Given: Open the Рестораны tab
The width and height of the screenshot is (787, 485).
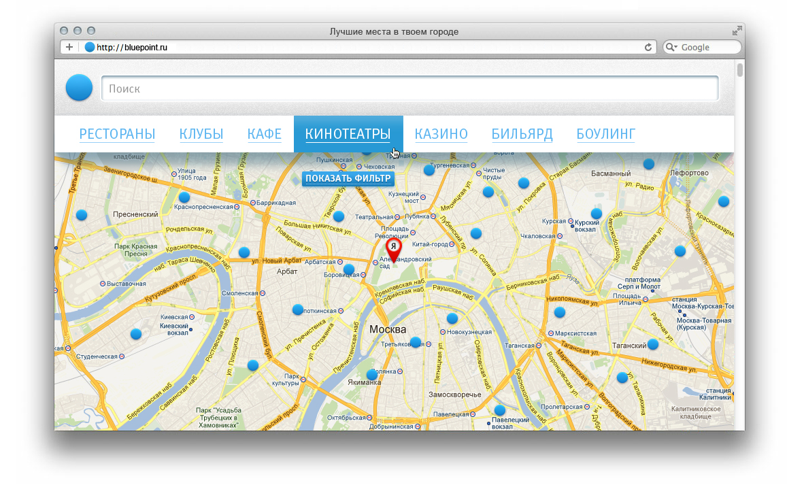Looking at the screenshot, I should [117, 134].
